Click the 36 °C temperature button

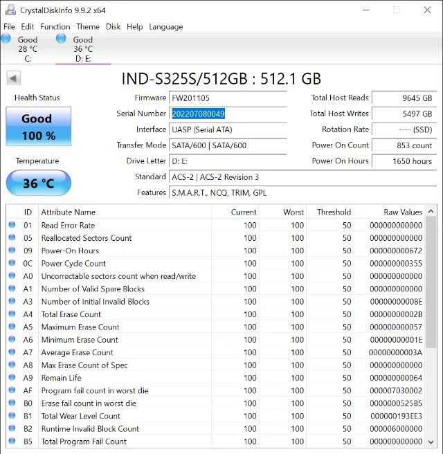(x=39, y=183)
